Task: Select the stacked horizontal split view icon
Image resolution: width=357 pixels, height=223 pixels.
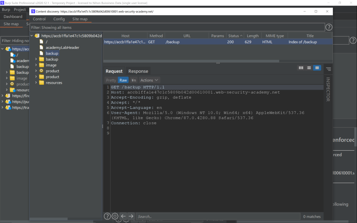Action: [x=309, y=68]
